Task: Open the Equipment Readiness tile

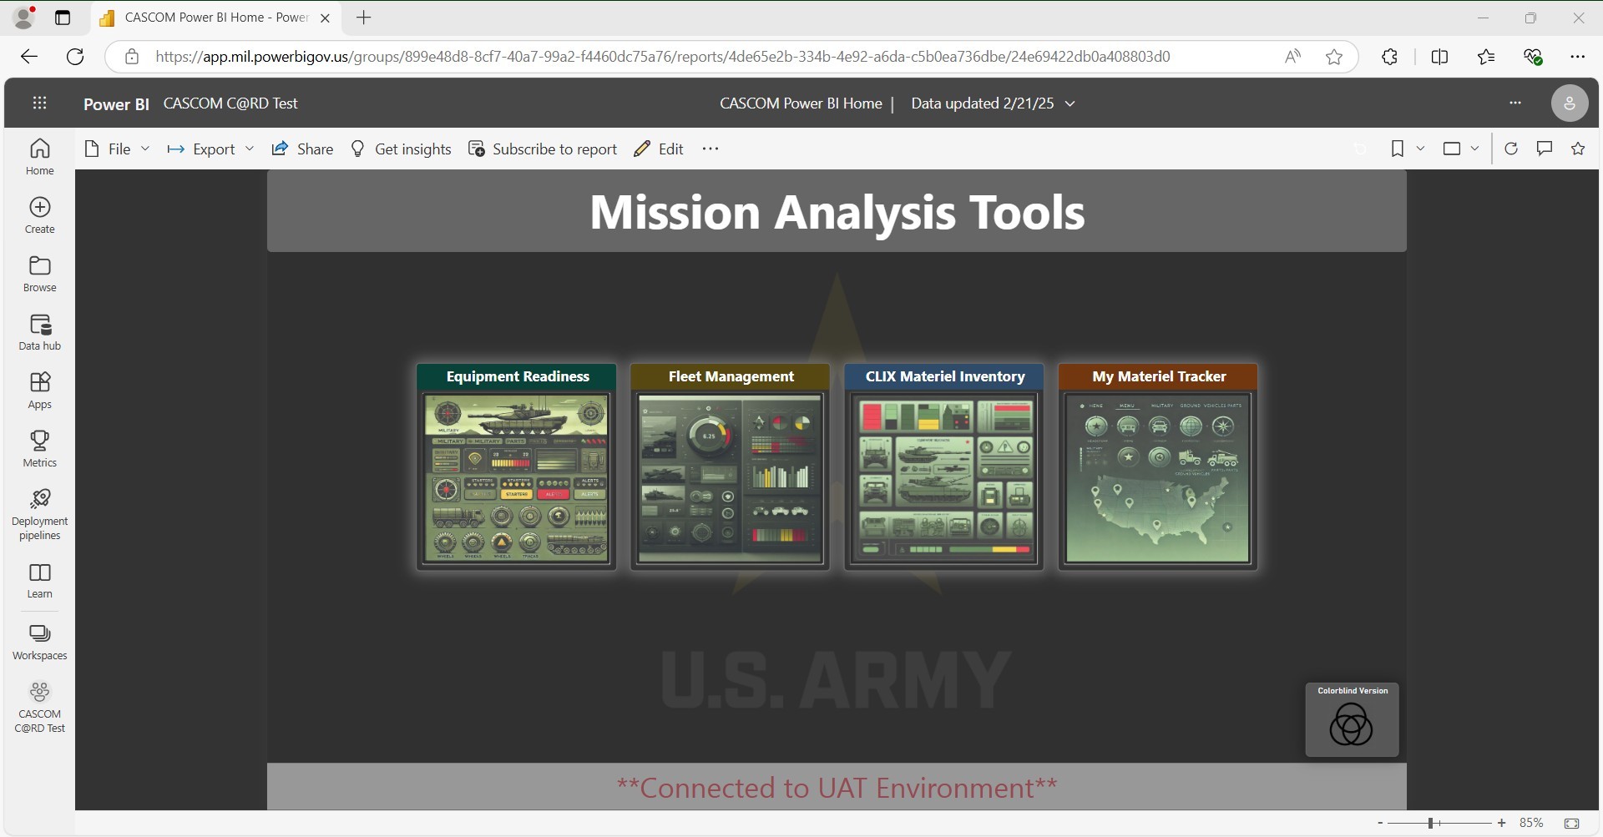Action: [517, 466]
